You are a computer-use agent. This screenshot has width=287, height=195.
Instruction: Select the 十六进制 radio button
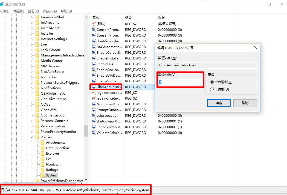(x=212, y=82)
